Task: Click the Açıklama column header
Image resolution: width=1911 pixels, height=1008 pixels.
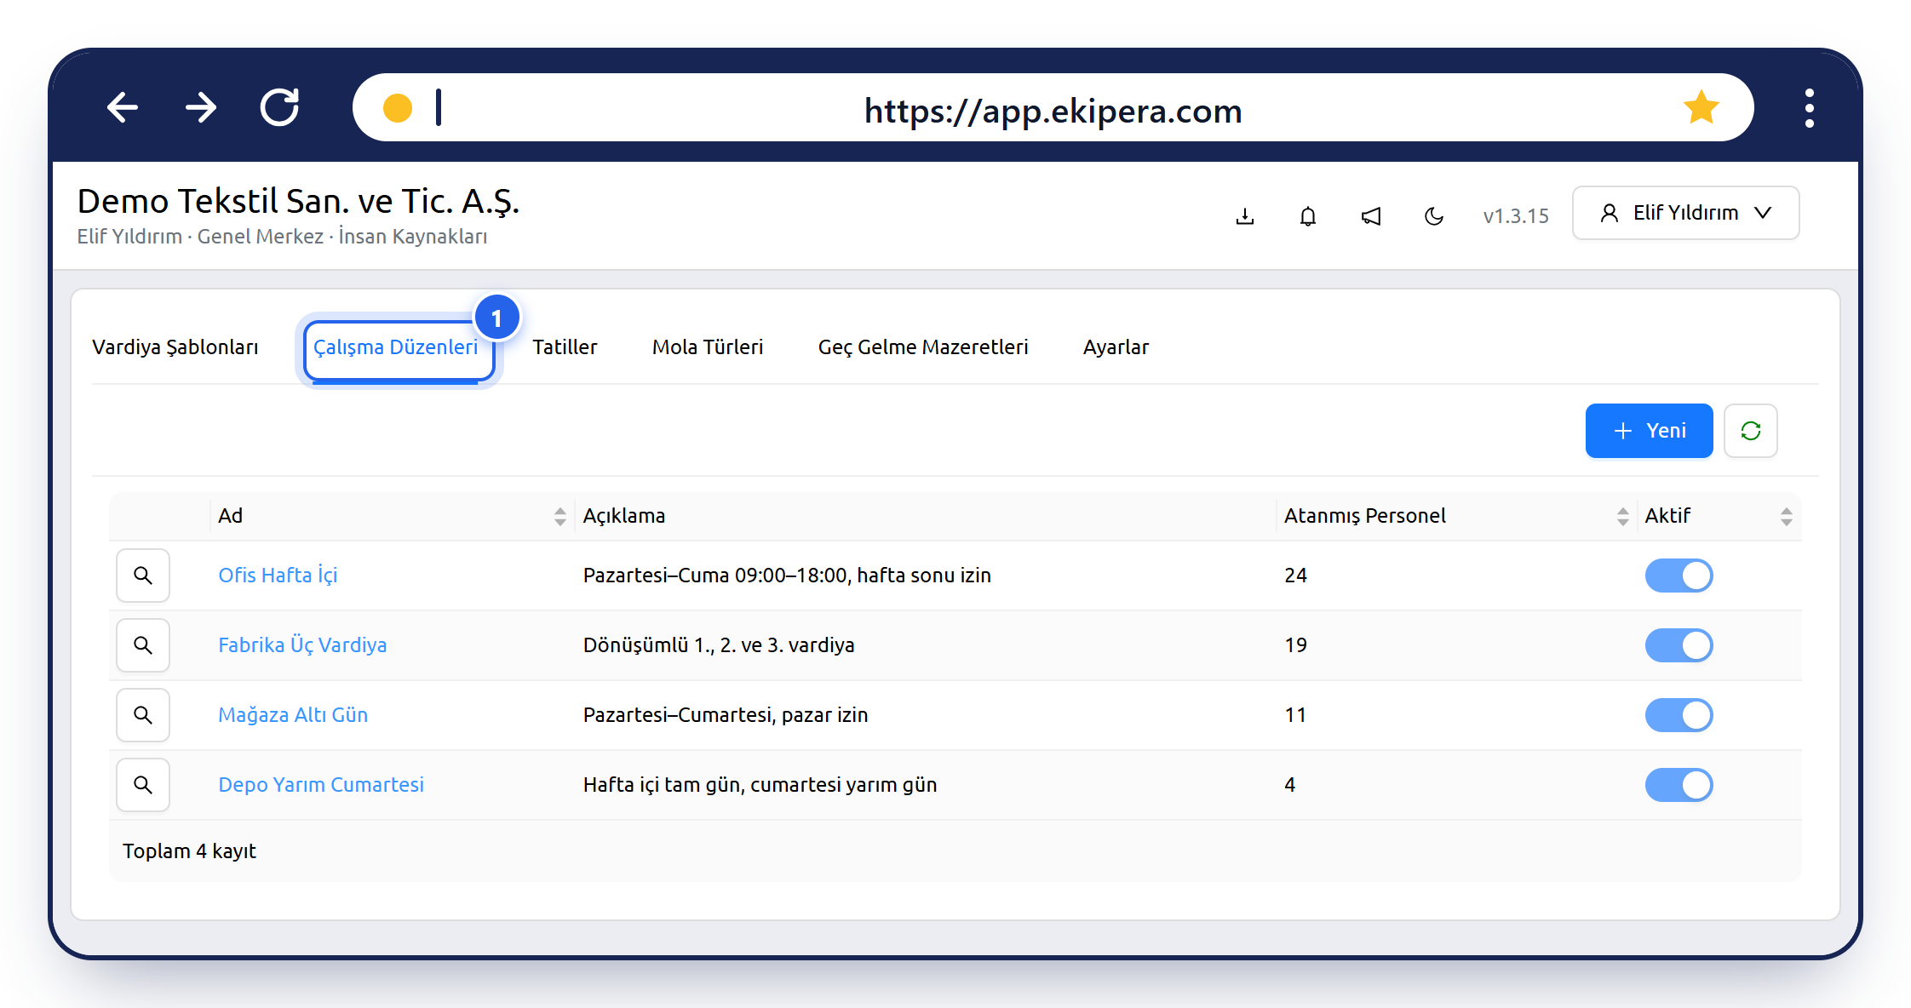Action: [x=925, y=516]
